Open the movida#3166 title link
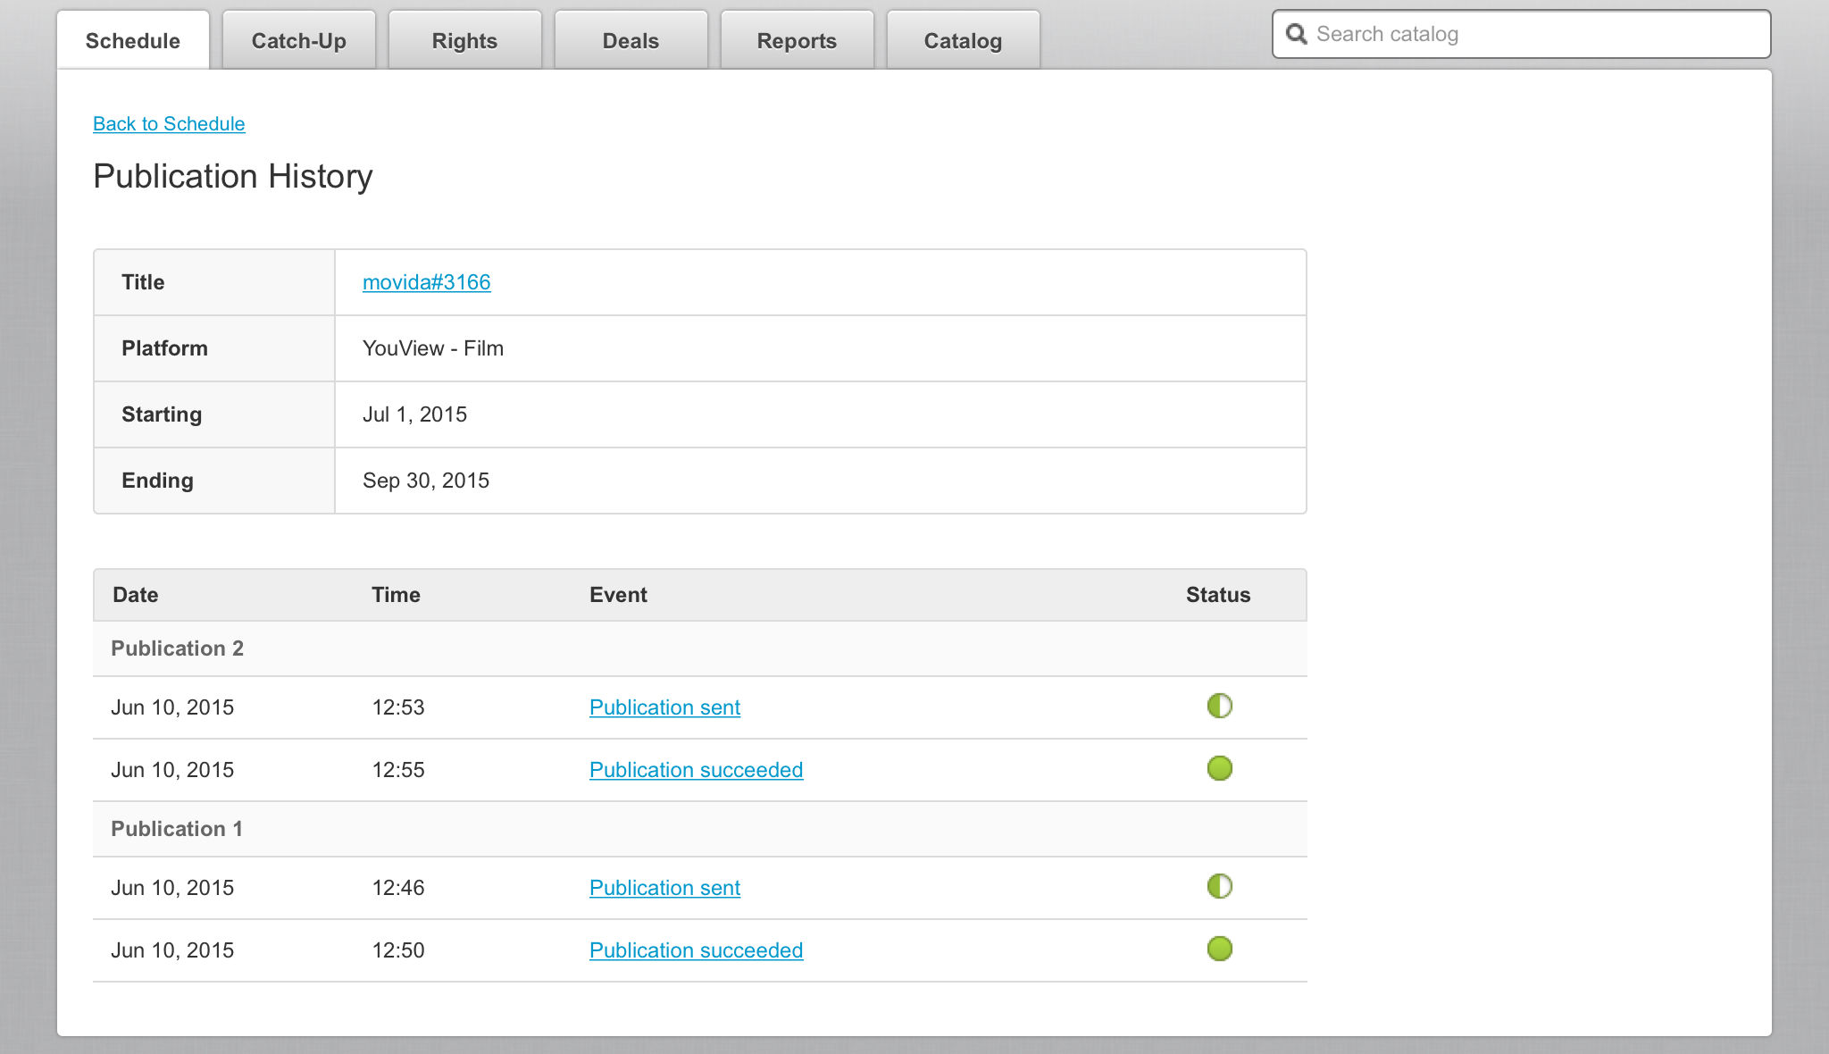 [426, 282]
